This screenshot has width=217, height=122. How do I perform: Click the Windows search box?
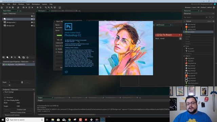click(x=25, y=120)
